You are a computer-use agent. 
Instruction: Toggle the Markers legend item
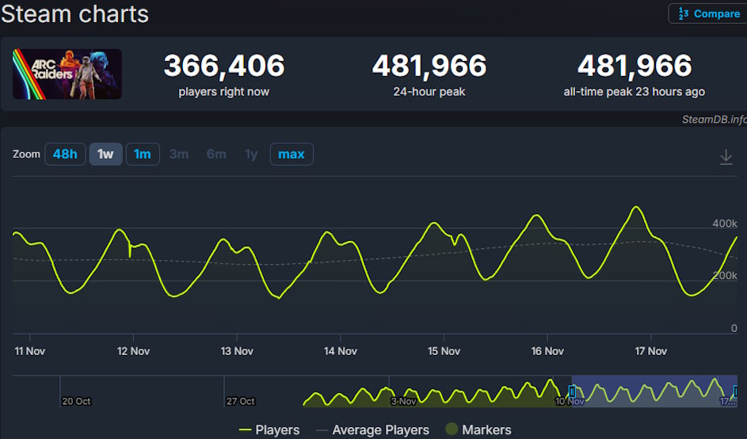[478, 429]
